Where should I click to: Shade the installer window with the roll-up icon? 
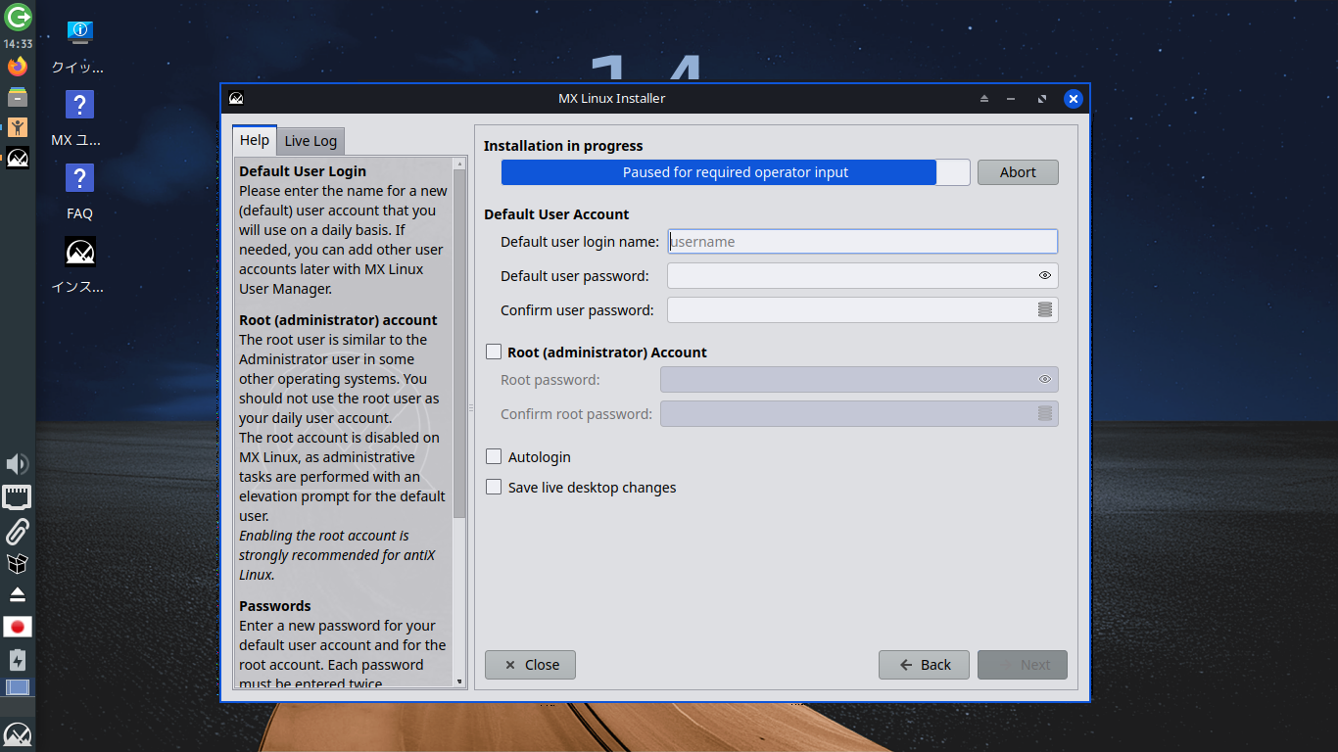tap(984, 99)
